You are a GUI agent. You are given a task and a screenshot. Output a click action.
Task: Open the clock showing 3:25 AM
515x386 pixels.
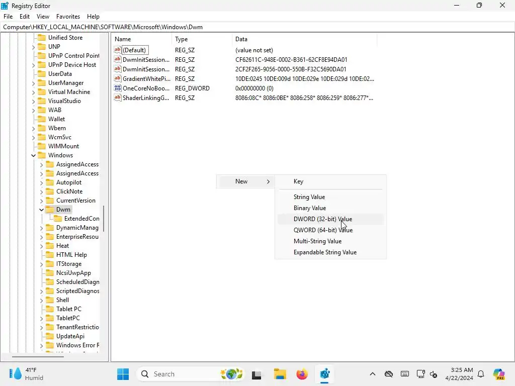(x=459, y=374)
